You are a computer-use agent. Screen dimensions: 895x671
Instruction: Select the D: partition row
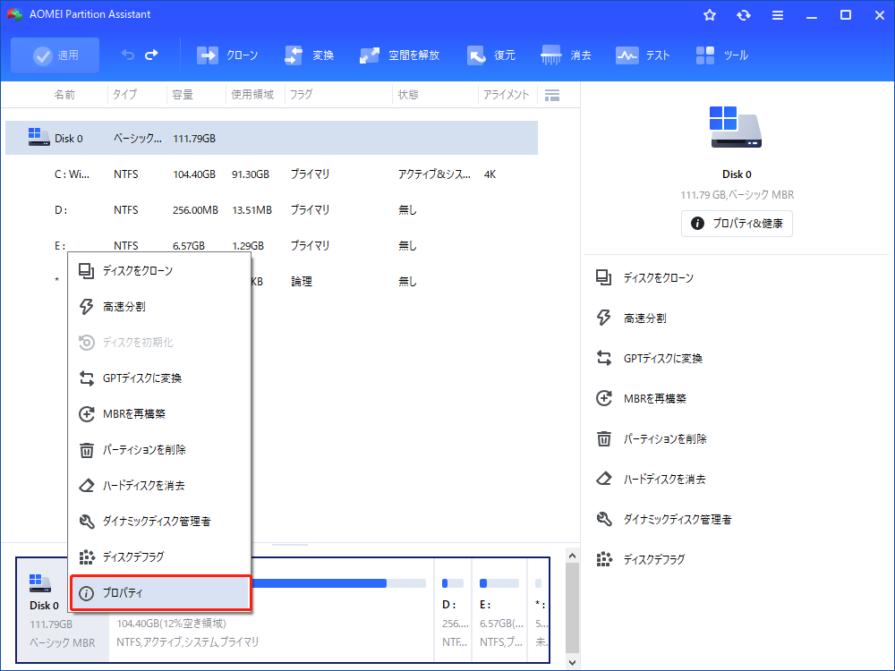point(272,210)
